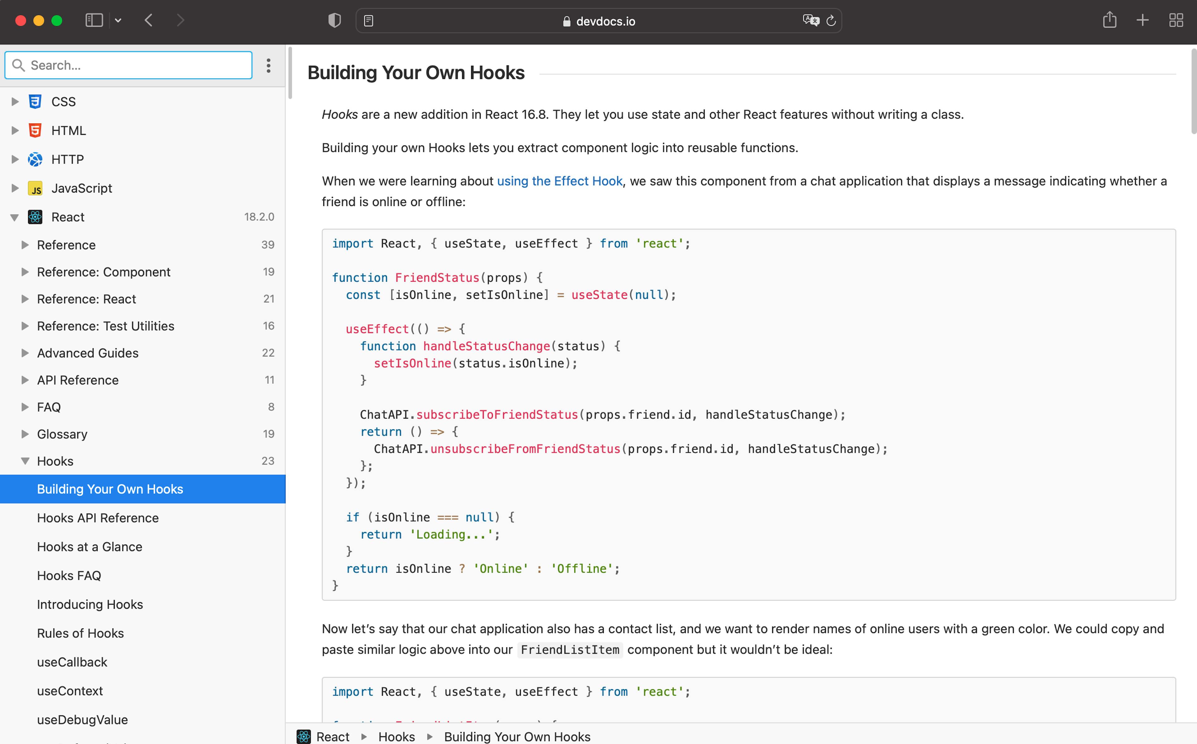The height and width of the screenshot is (744, 1197).
Task: Expand the API Reference section
Action: [x=25, y=380]
